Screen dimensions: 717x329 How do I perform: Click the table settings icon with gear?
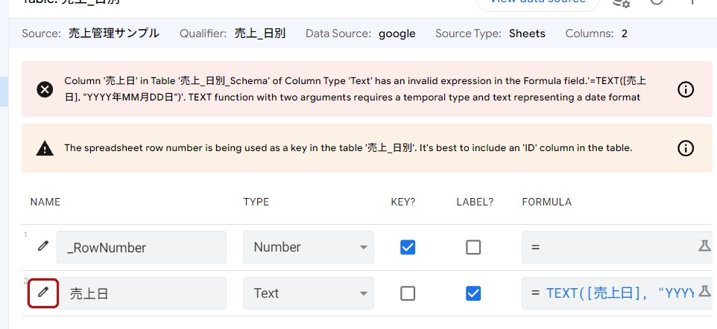click(x=621, y=3)
